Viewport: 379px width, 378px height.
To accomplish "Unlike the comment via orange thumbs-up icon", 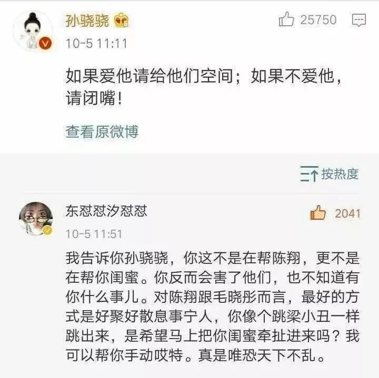I will click(318, 212).
